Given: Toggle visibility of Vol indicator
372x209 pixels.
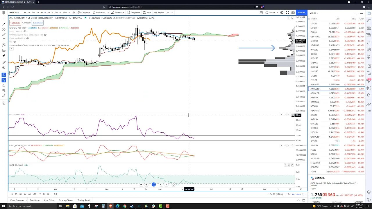Looking at the screenshot, I should tap(15, 42).
